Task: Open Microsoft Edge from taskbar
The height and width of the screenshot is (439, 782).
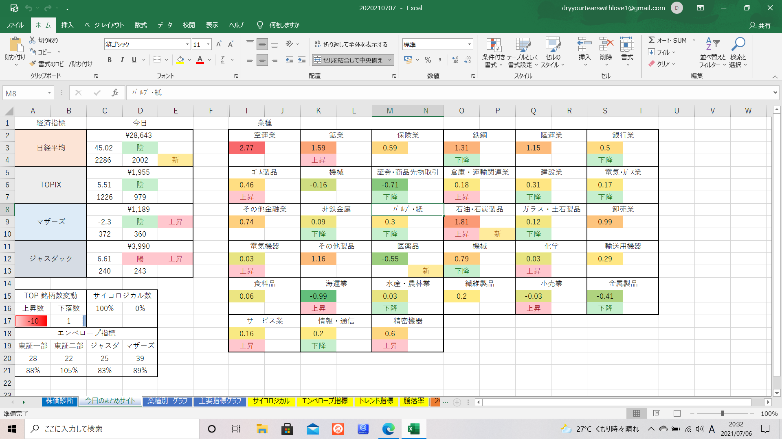Action: [388, 429]
